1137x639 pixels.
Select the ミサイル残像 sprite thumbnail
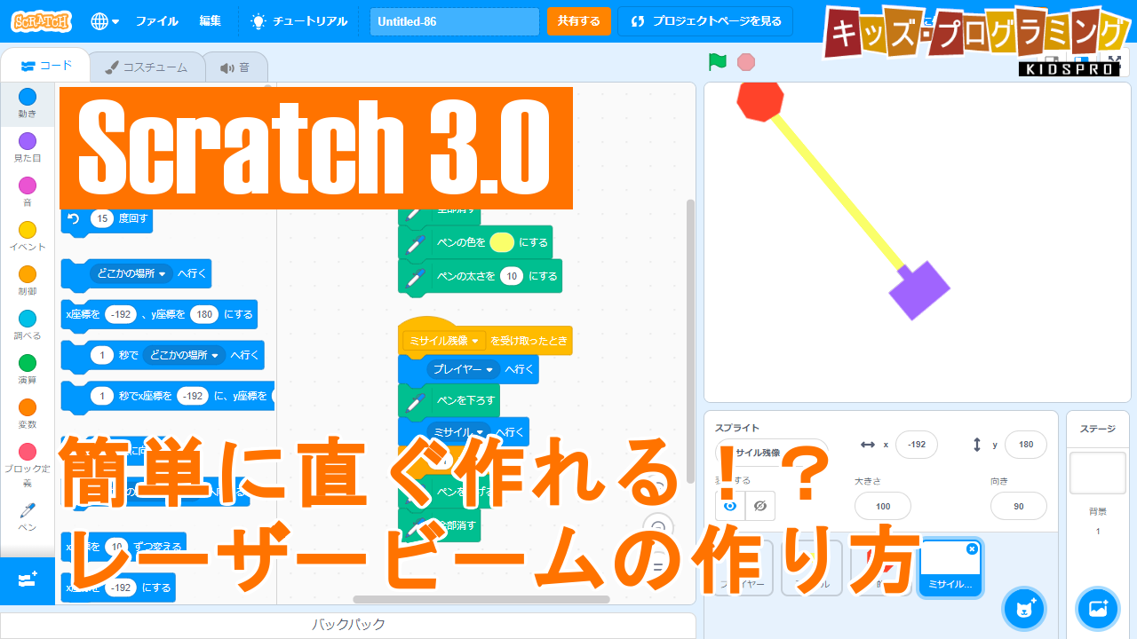pyautogui.click(x=950, y=568)
